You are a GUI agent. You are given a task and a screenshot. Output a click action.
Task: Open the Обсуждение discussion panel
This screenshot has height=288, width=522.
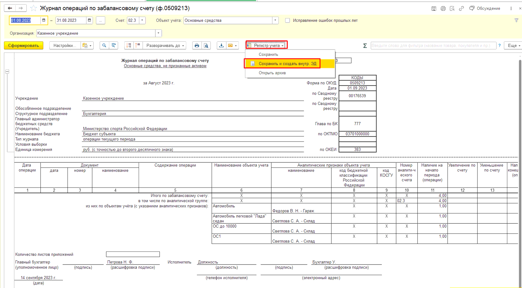pos(484,8)
